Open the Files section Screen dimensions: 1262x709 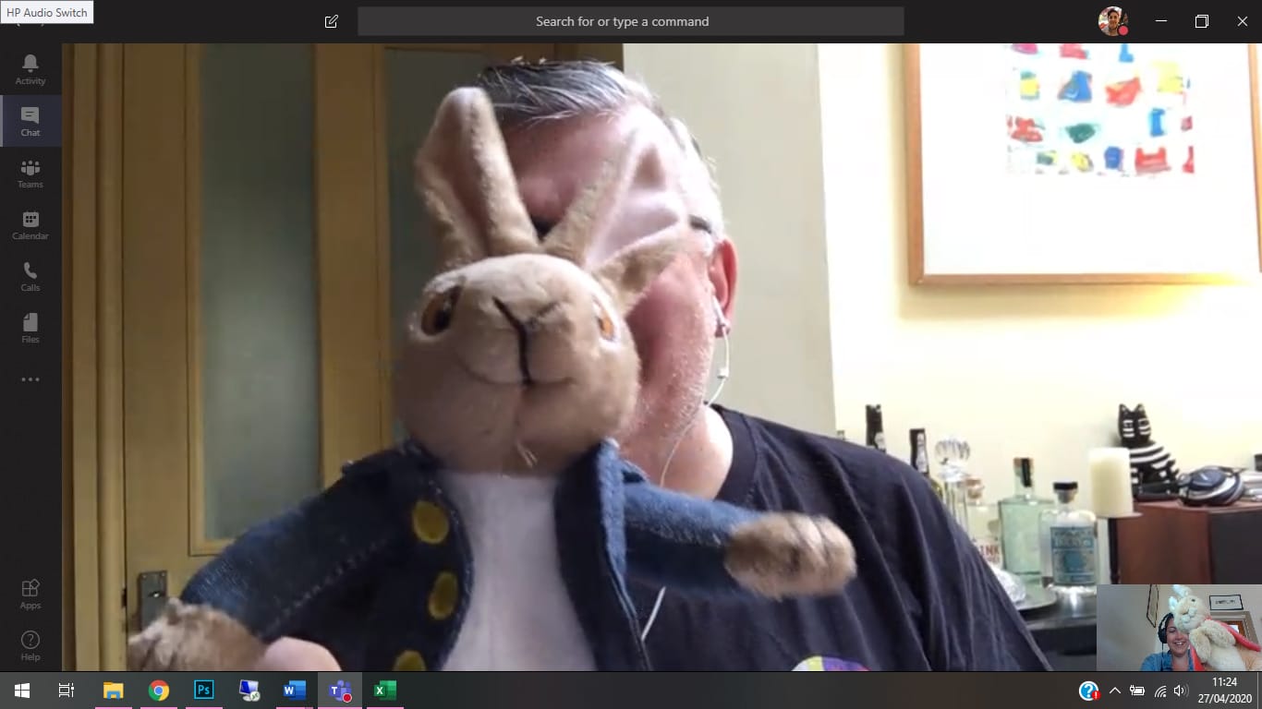pyautogui.click(x=30, y=328)
